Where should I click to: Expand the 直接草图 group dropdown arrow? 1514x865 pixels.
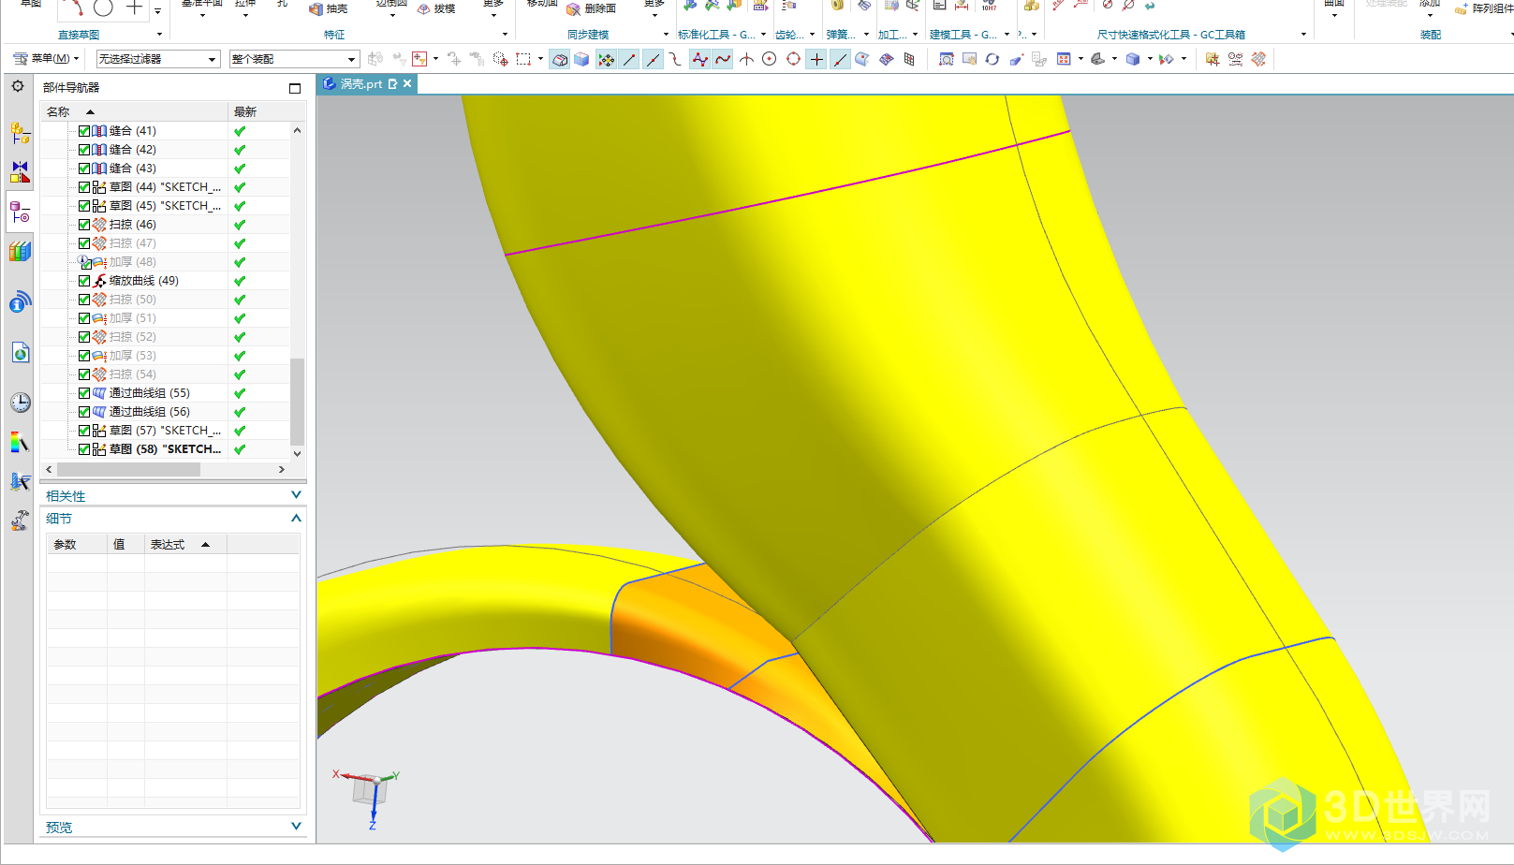click(x=159, y=35)
